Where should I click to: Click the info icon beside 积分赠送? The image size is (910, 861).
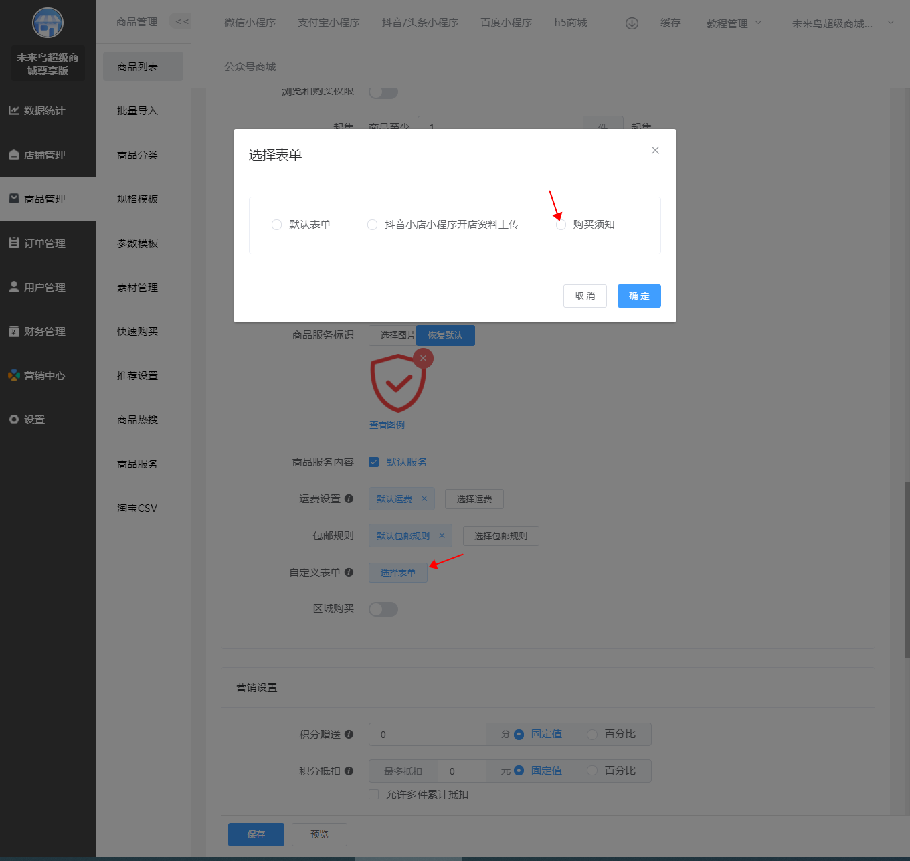pos(349,735)
